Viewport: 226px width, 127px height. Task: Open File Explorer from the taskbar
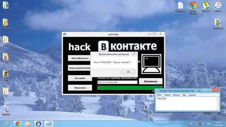click(28, 124)
